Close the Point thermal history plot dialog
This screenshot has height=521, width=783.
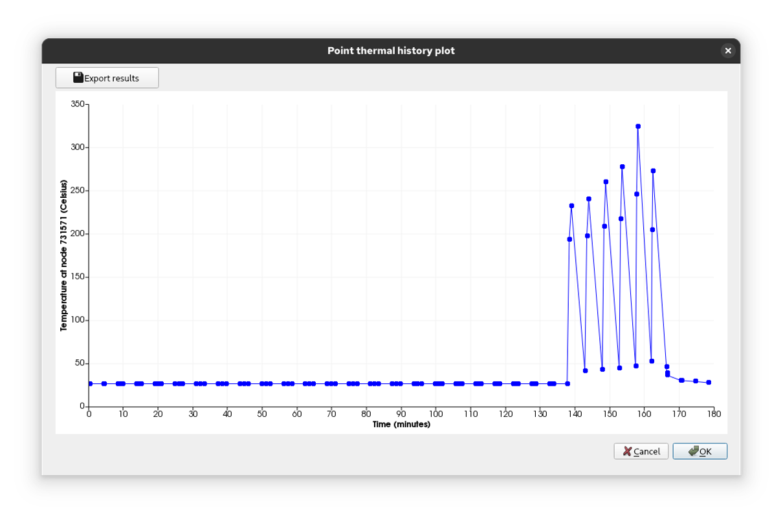tap(728, 50)
